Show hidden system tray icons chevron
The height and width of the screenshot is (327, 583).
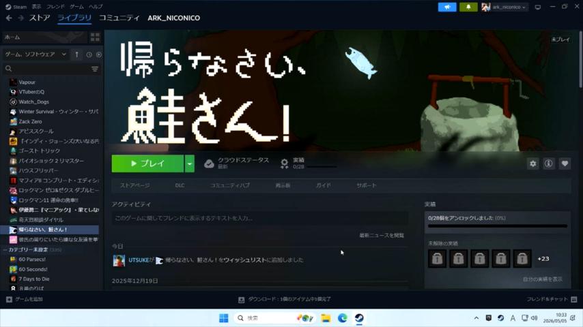pos(477,318)
